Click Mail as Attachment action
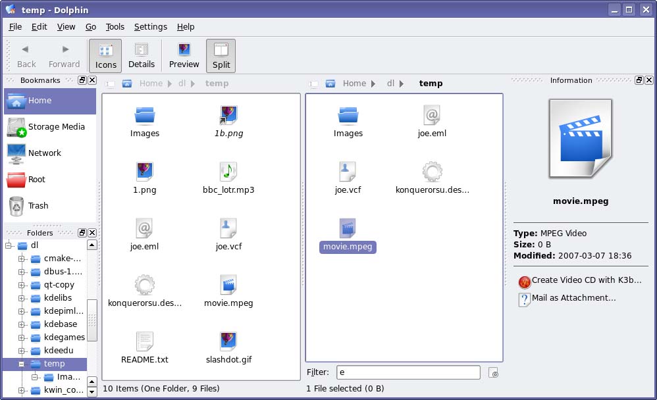Screen dimensions: 657x400 [573, 298]
